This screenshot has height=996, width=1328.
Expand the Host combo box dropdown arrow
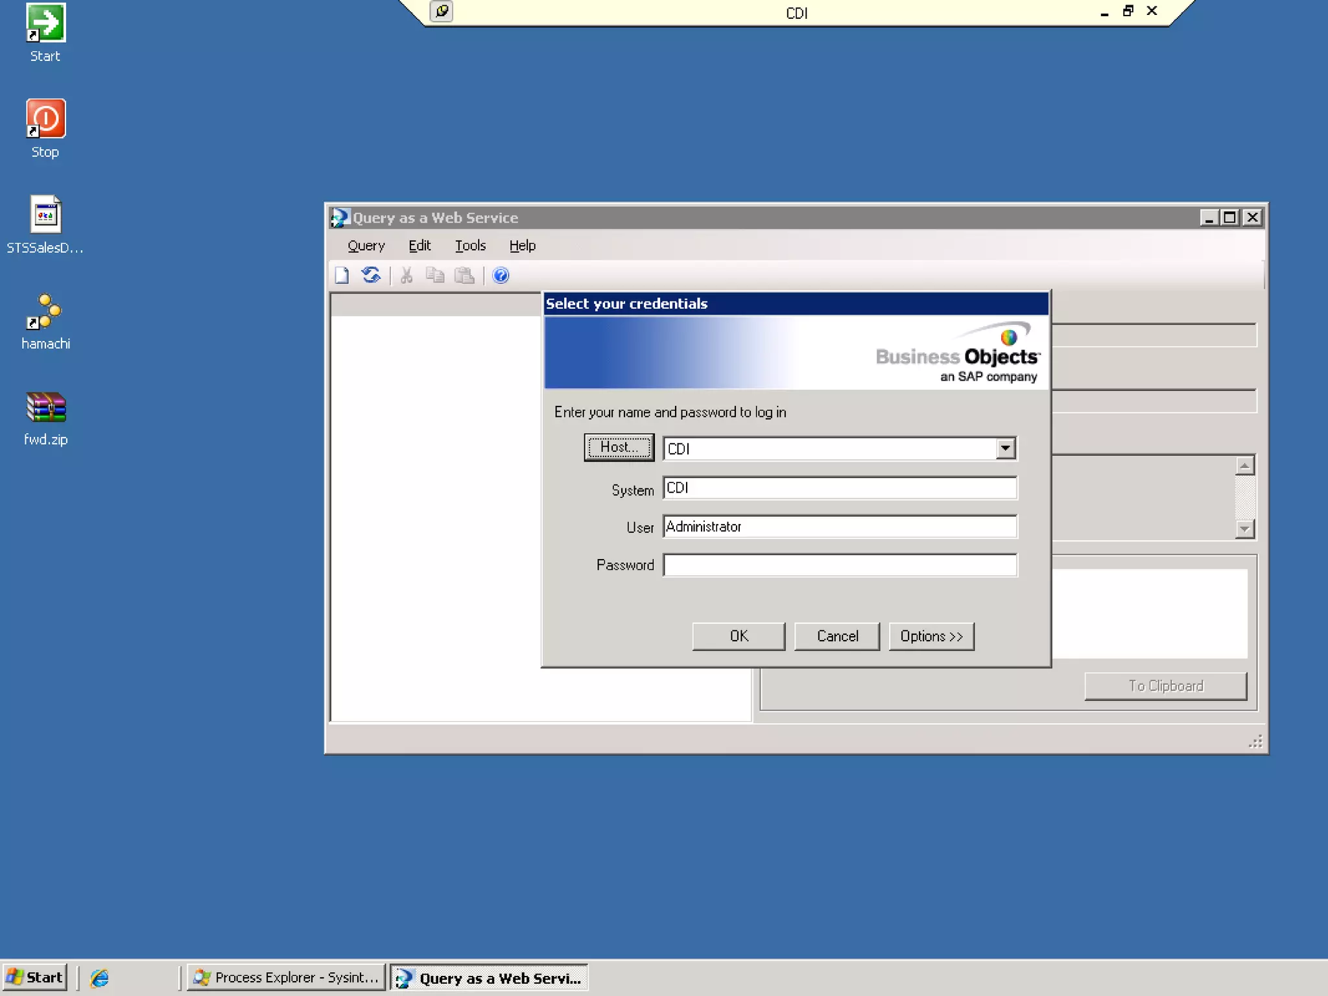pyautogui.click(x=1006, y=448)
